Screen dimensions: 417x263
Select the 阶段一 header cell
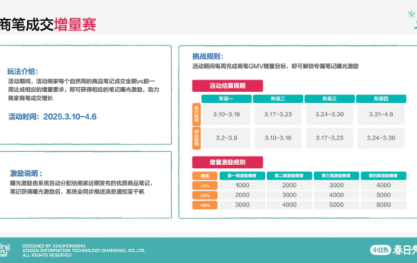(x=226, y=99)
